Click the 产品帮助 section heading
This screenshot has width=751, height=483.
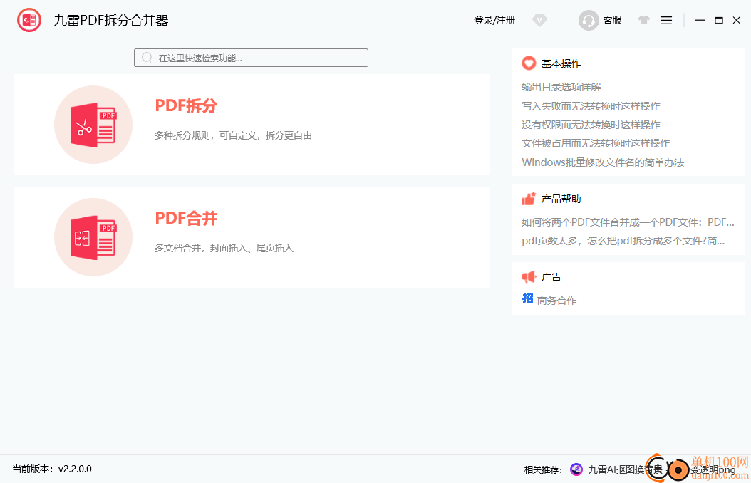pyautogui.click(x=561, y=199)
